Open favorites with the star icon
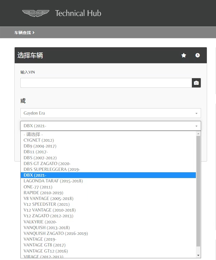This screenshot has width=216, height=260. tap(184, 55)
